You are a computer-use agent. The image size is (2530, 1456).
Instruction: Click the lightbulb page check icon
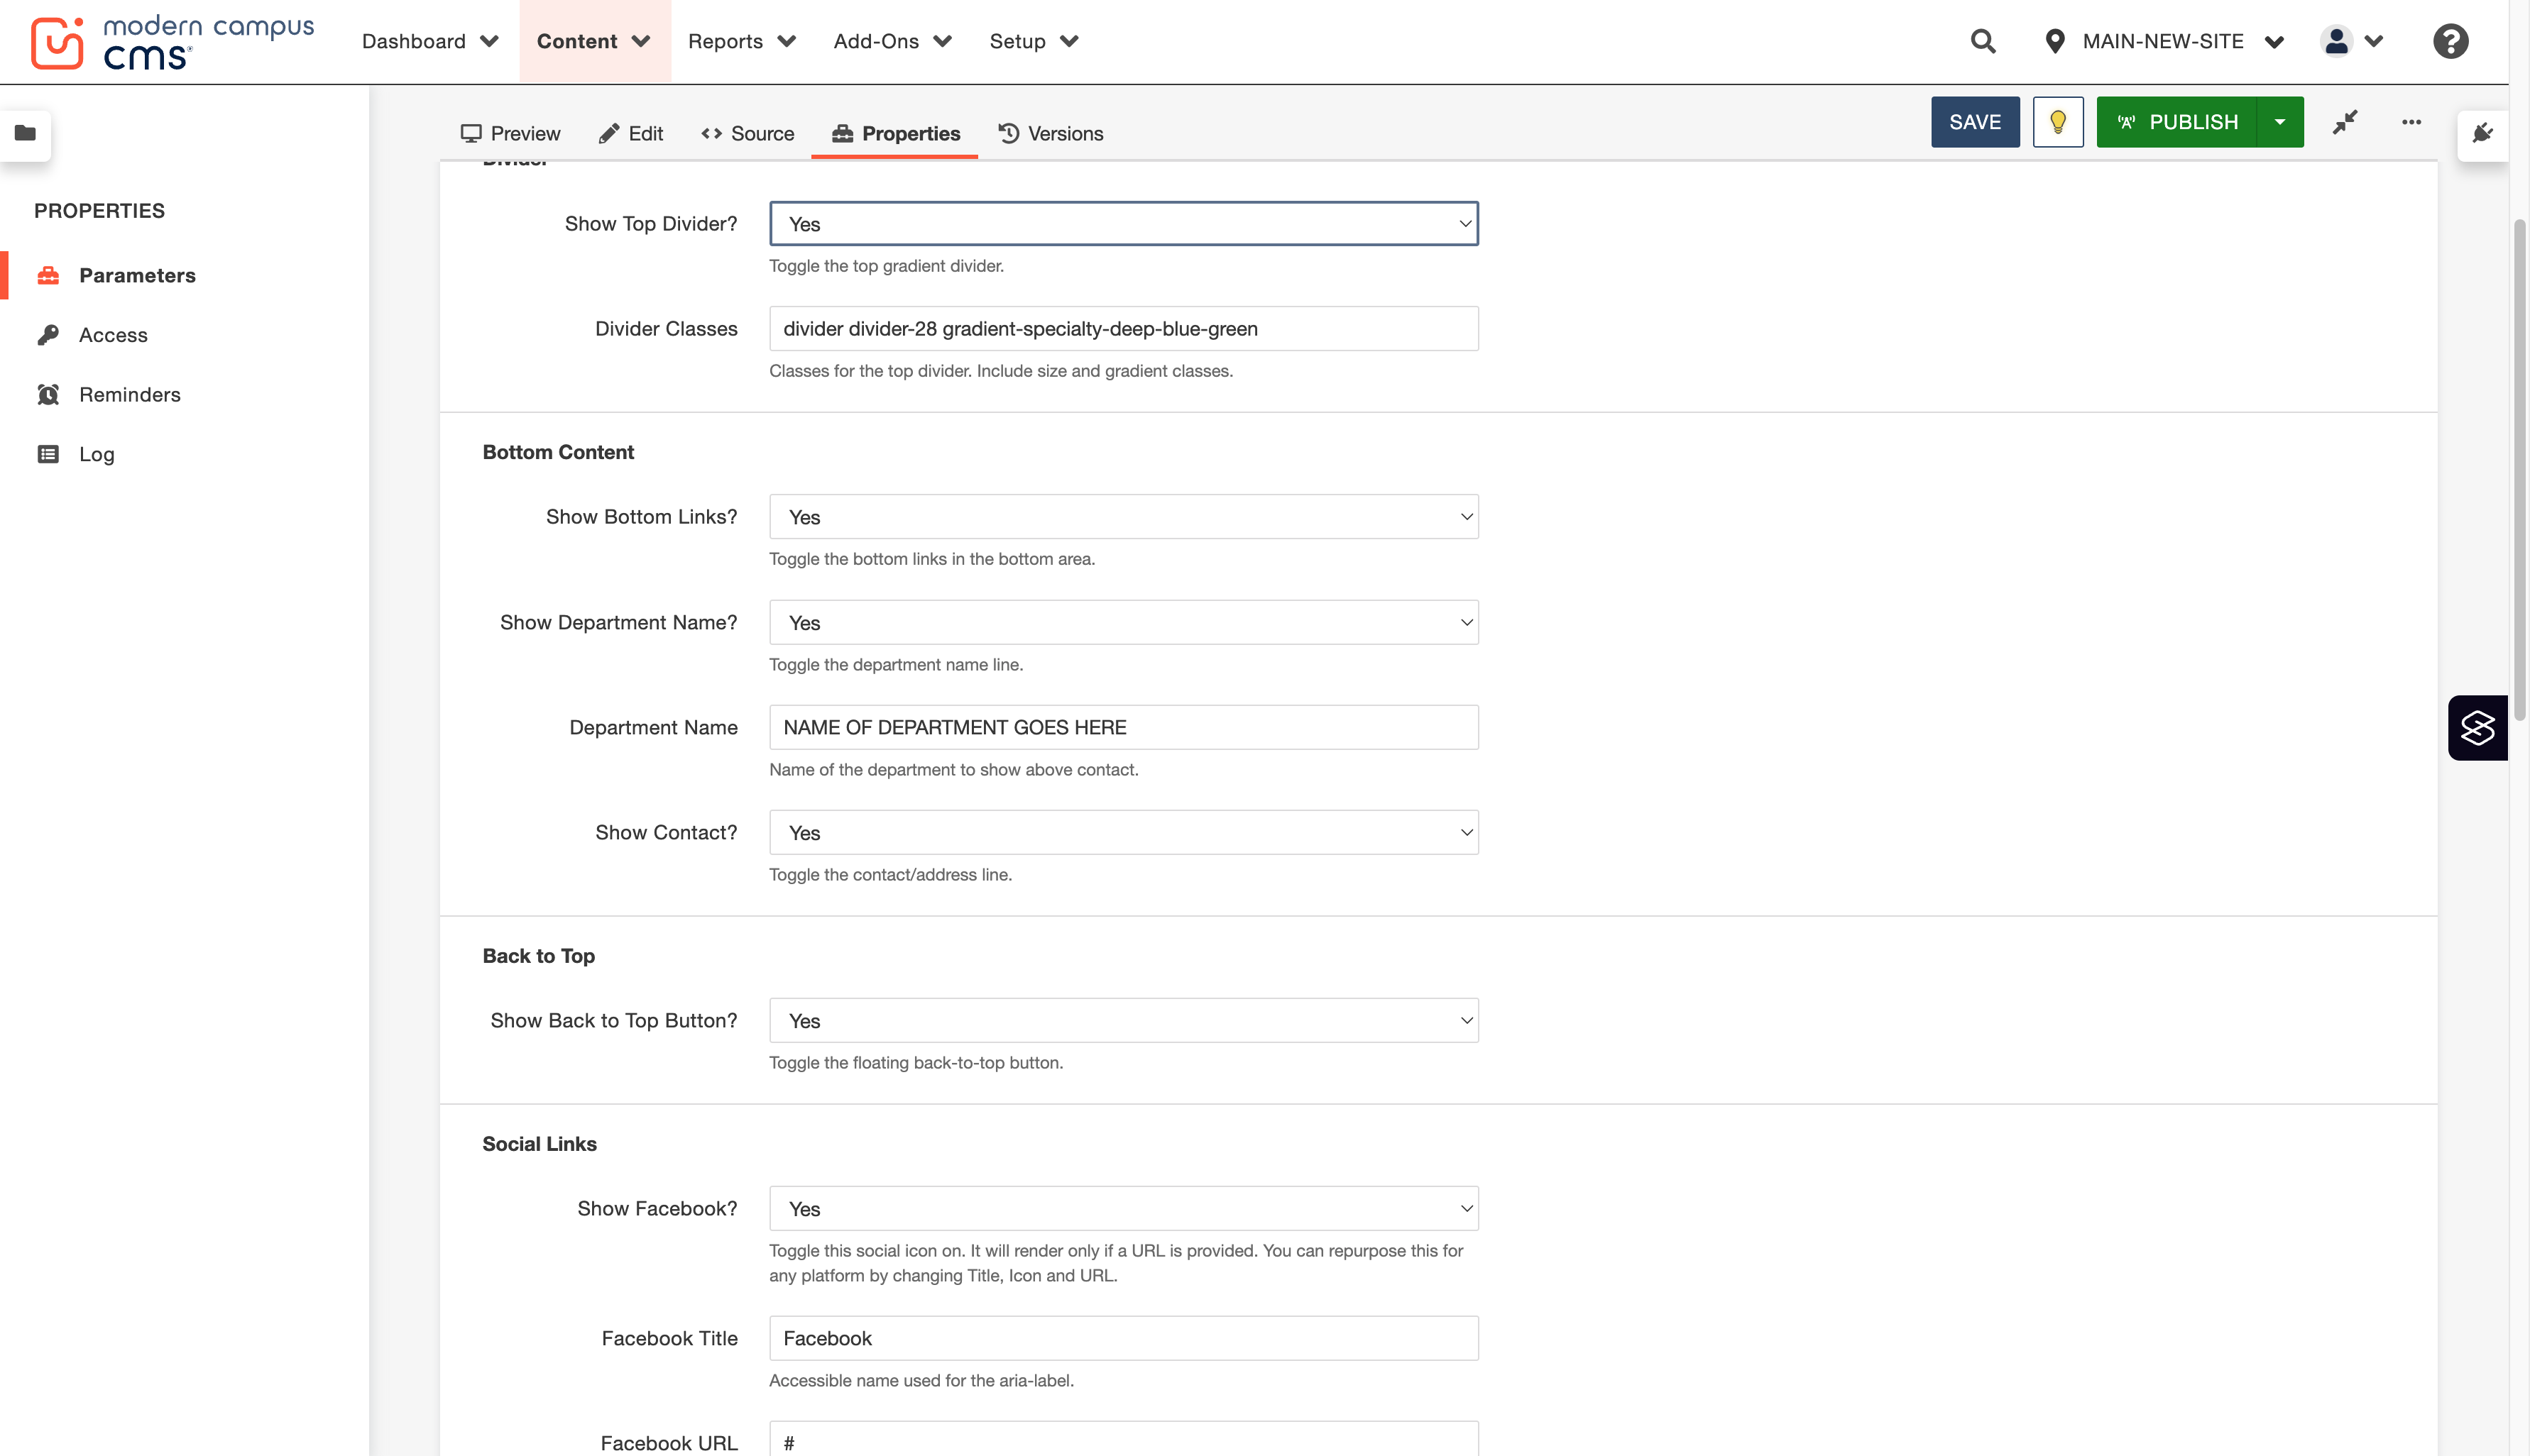[x=2058, y=122]
